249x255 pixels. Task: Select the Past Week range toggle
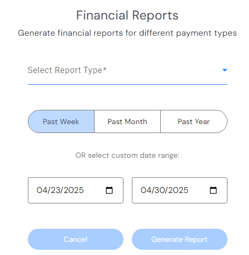point(61,121)
